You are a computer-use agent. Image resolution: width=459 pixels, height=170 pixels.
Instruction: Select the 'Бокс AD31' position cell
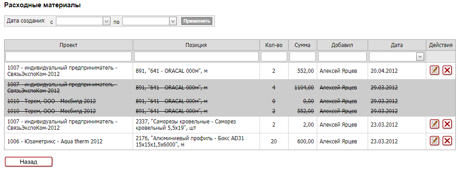point(196,142)
